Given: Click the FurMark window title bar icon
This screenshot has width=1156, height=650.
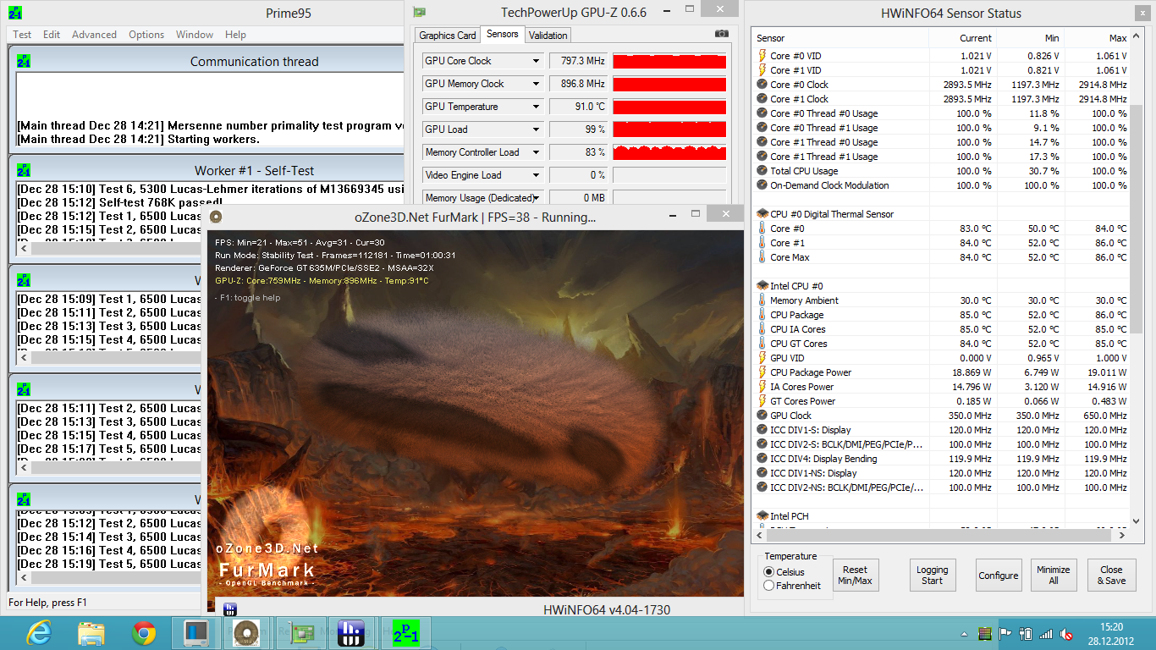Looking at the screenshot, I should (x=217, y=217).
